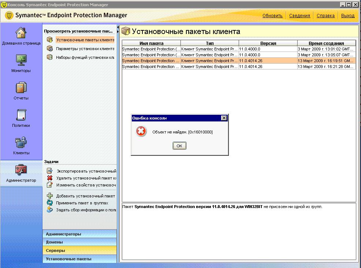Click the box icon beside page title
This screenshot has height=268, width=361.
pos(126,31)
